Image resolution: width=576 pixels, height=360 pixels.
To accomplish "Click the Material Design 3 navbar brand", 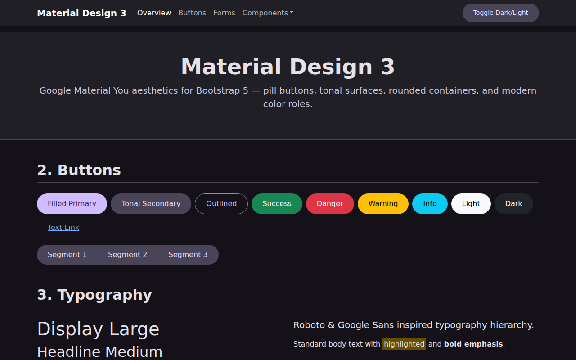I will click(x=81, y=13).
